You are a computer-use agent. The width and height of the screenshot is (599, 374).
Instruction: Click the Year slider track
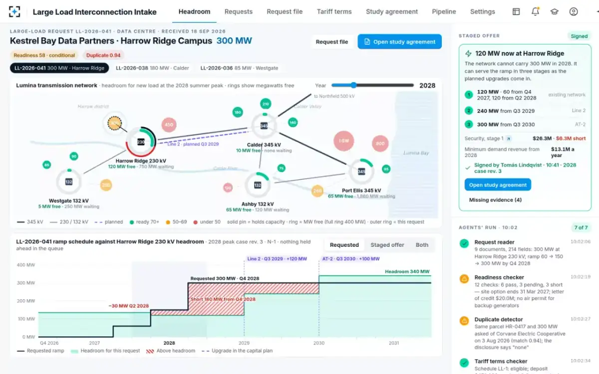point(372,85)
